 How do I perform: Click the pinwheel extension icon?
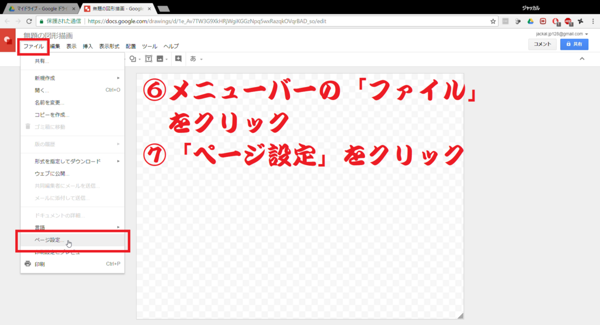581,22
